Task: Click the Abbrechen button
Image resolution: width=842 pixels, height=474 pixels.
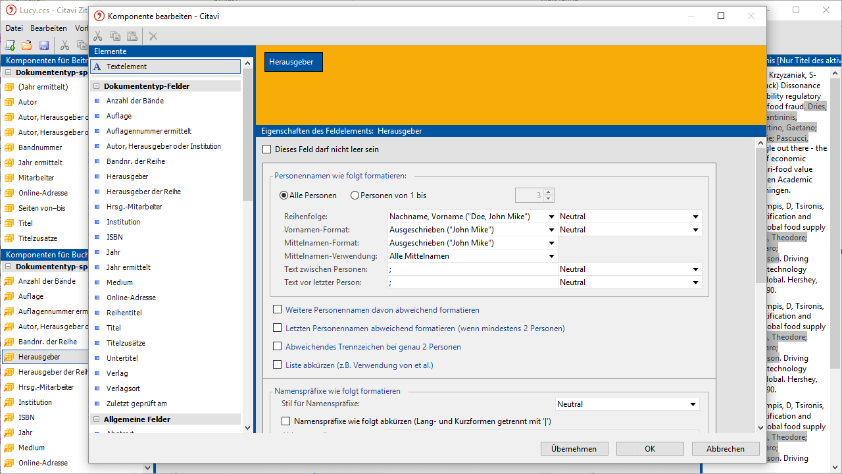Action: [726, 449]
